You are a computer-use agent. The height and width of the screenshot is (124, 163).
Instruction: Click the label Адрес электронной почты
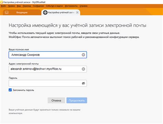[24, 64]
